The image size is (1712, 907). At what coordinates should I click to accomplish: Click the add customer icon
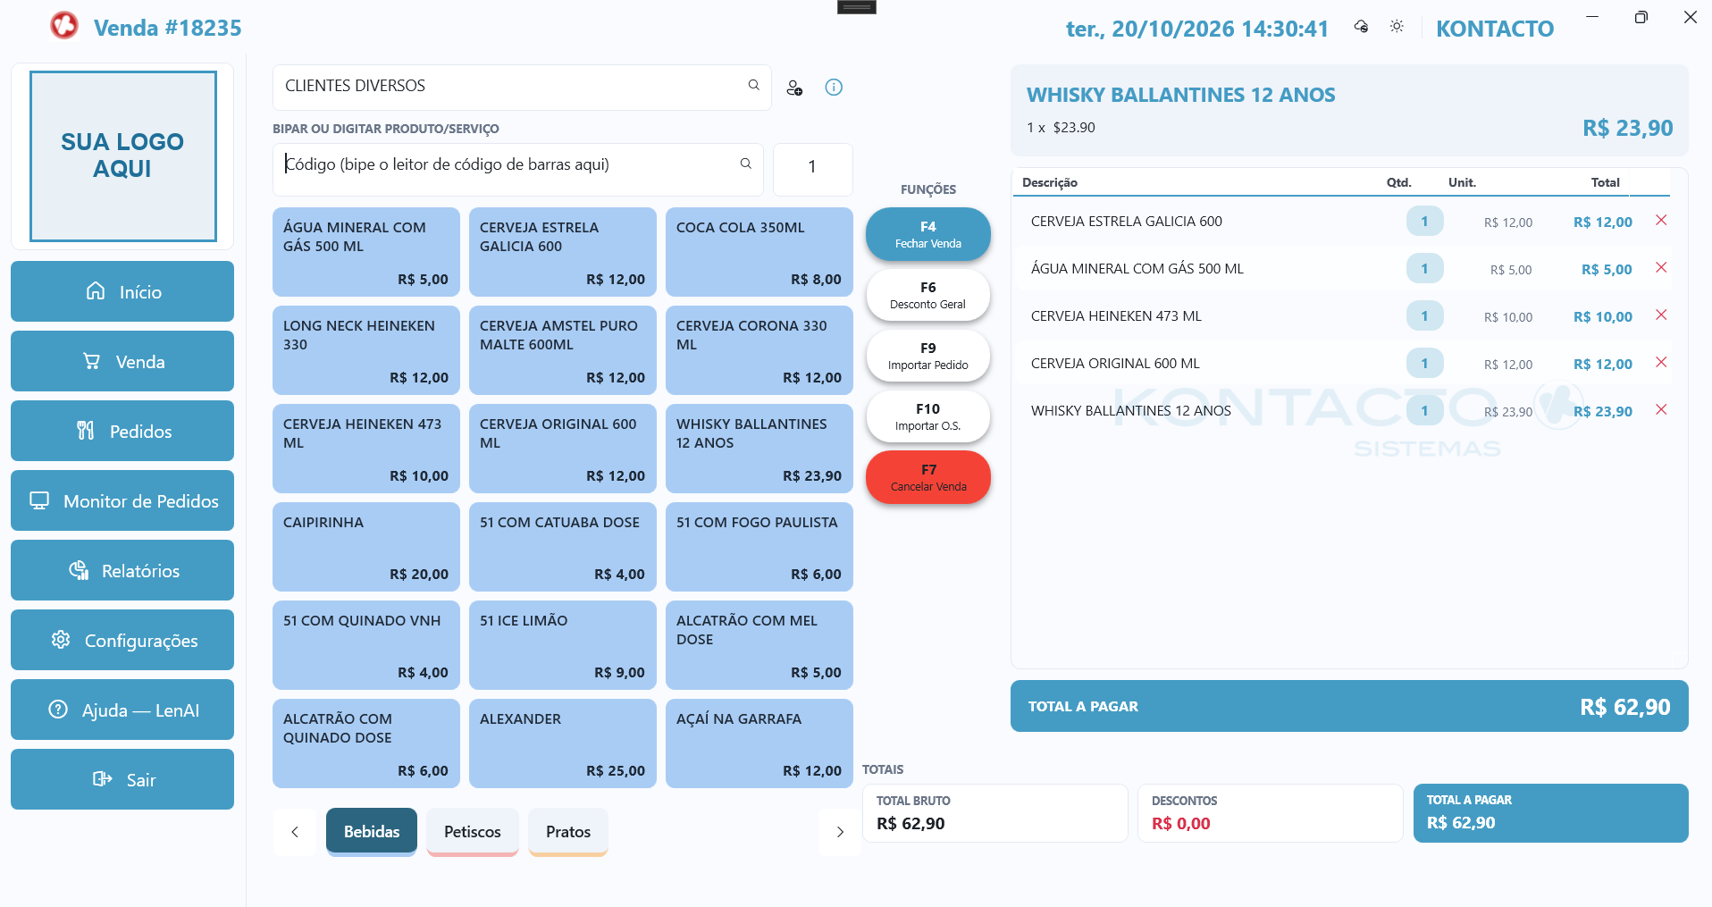[794, 88]
